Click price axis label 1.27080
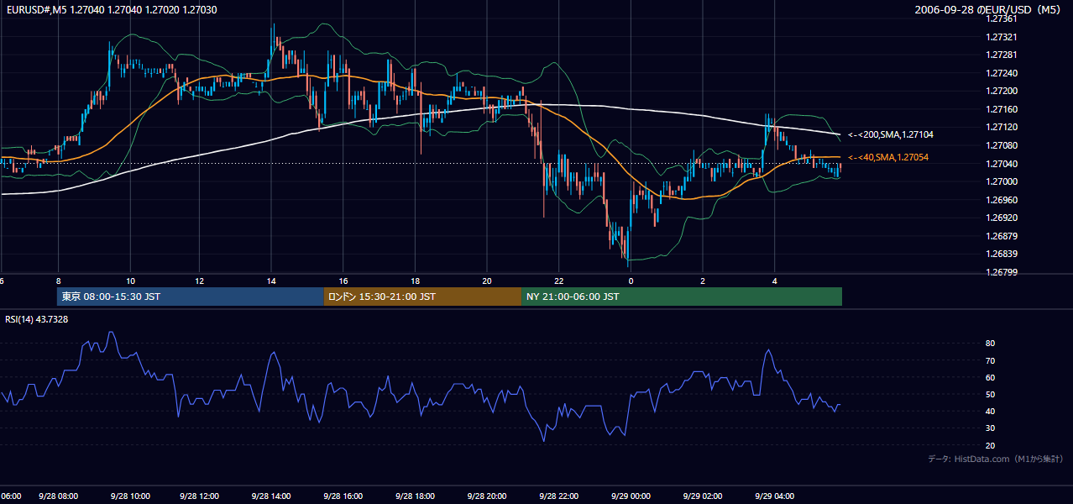1073x504 pixels. (1002, 145)
